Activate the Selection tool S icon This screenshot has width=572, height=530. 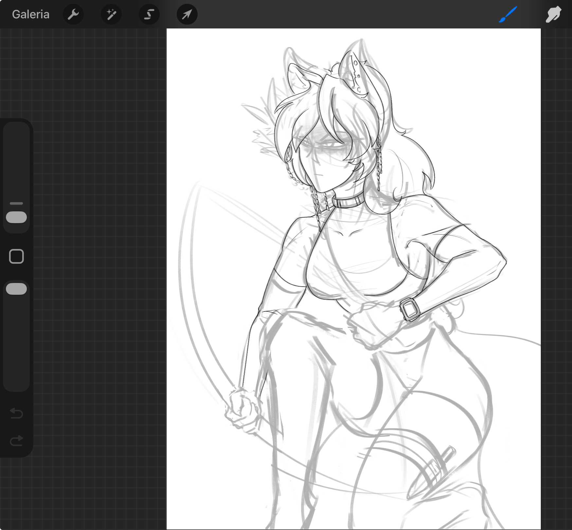149,14
